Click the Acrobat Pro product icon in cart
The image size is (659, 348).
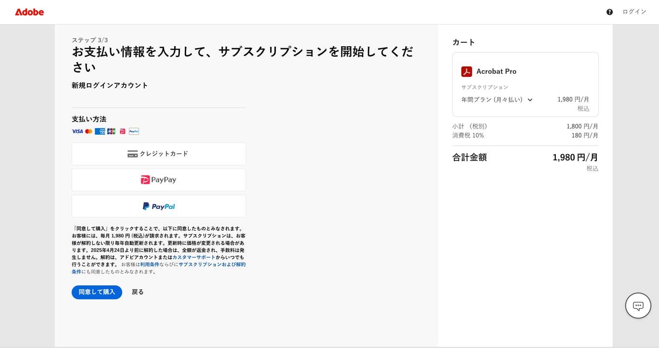466,71
